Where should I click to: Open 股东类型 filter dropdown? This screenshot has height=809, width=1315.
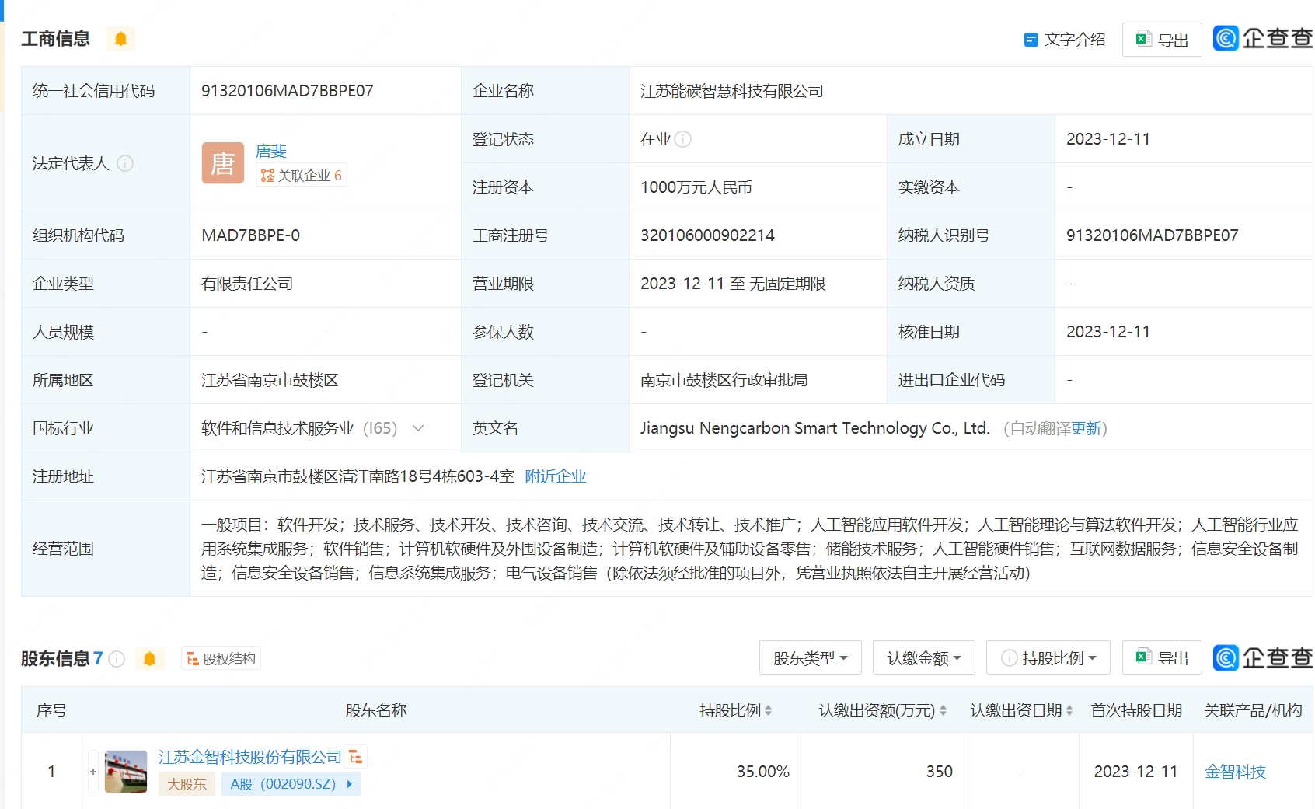point(810,658)
